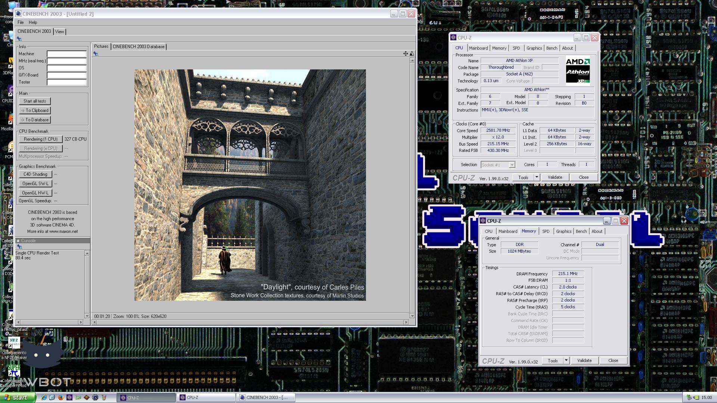The width and height of the screenshot is (717, 403).
Task: Click the picture viewer horizontal scrollbar right arrow
Action: (407, 322)
